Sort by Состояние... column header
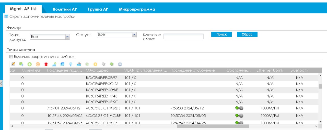Image resolution: width=327 pixels, height=130 pixels. pos(239,70)
